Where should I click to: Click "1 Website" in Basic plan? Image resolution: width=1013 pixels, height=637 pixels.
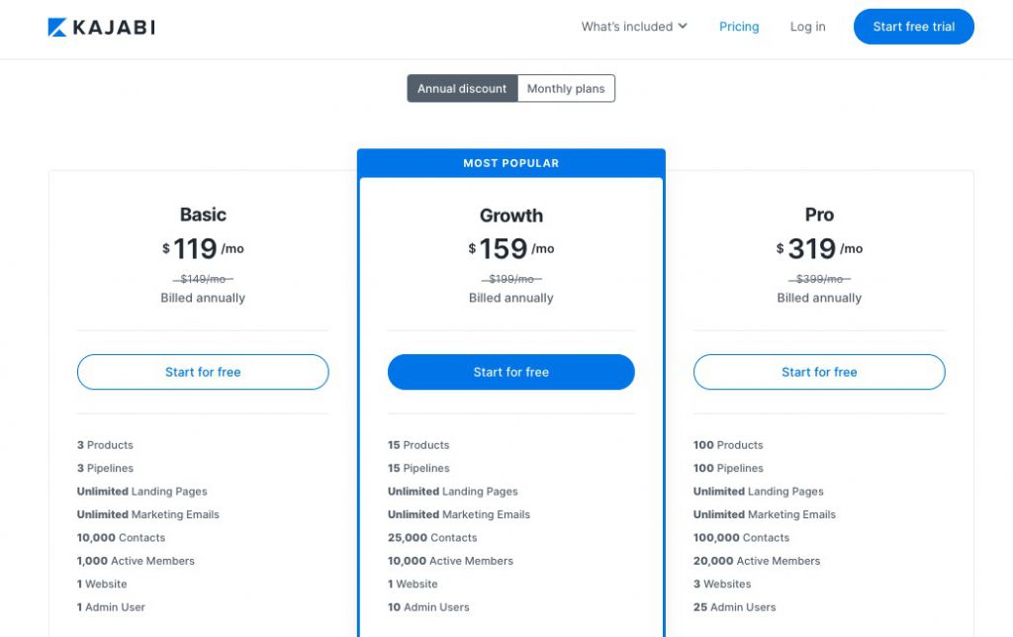(102, 584)
